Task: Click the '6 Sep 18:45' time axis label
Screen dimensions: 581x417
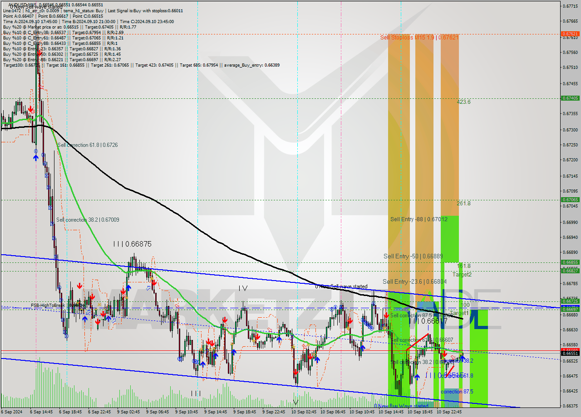Action: 71,412
